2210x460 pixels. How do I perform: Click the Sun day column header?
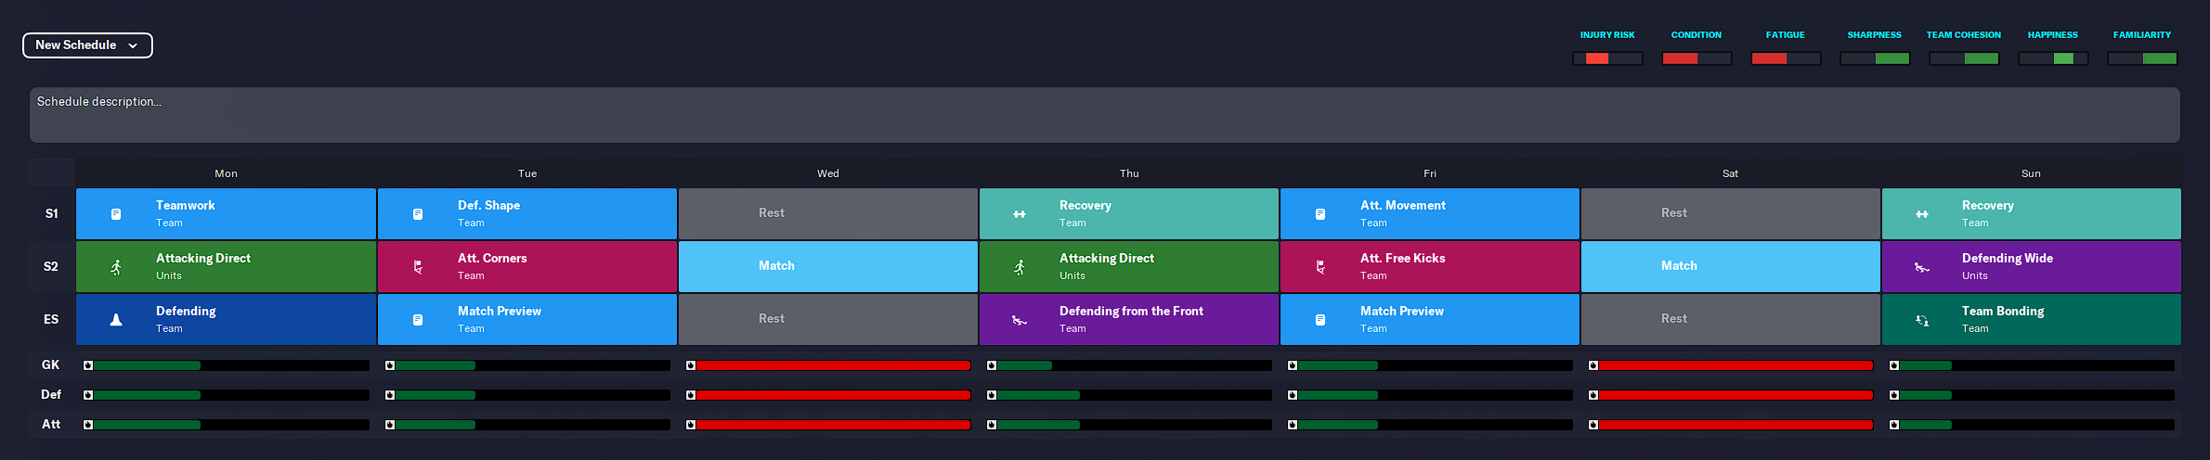2031,173
